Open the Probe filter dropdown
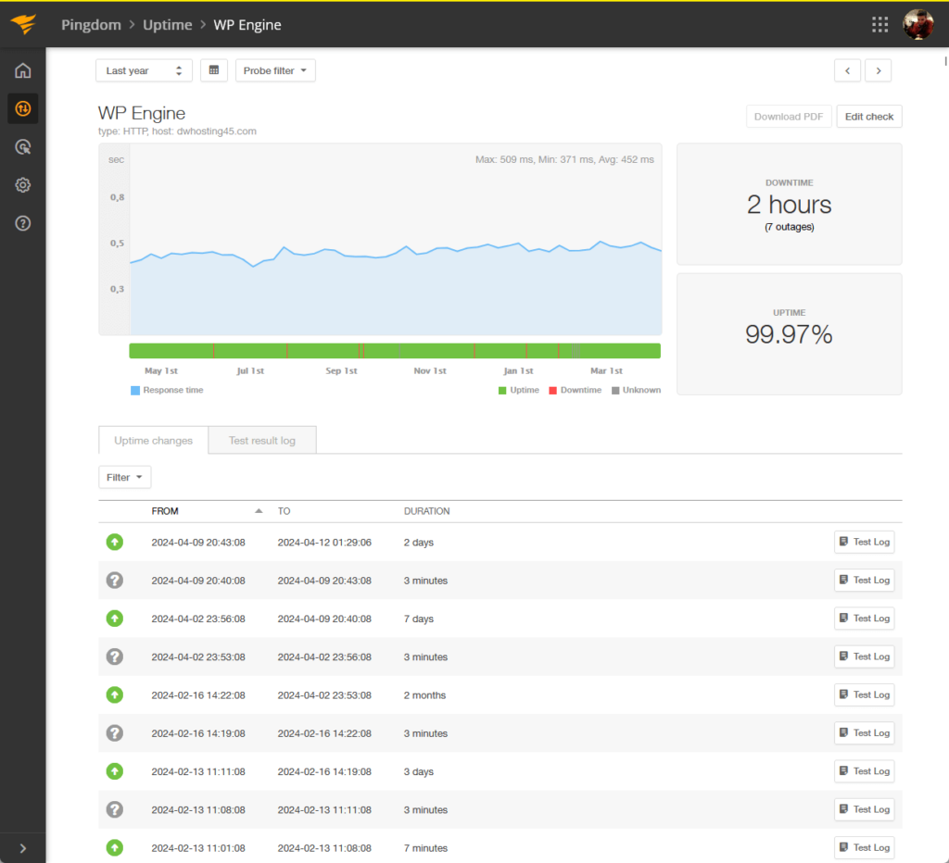 click(x=275, y=70)
